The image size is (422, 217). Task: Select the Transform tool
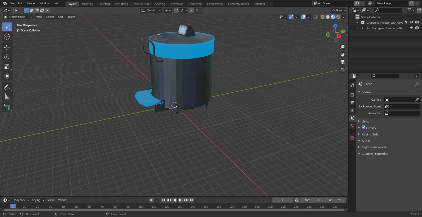(7, 76)
